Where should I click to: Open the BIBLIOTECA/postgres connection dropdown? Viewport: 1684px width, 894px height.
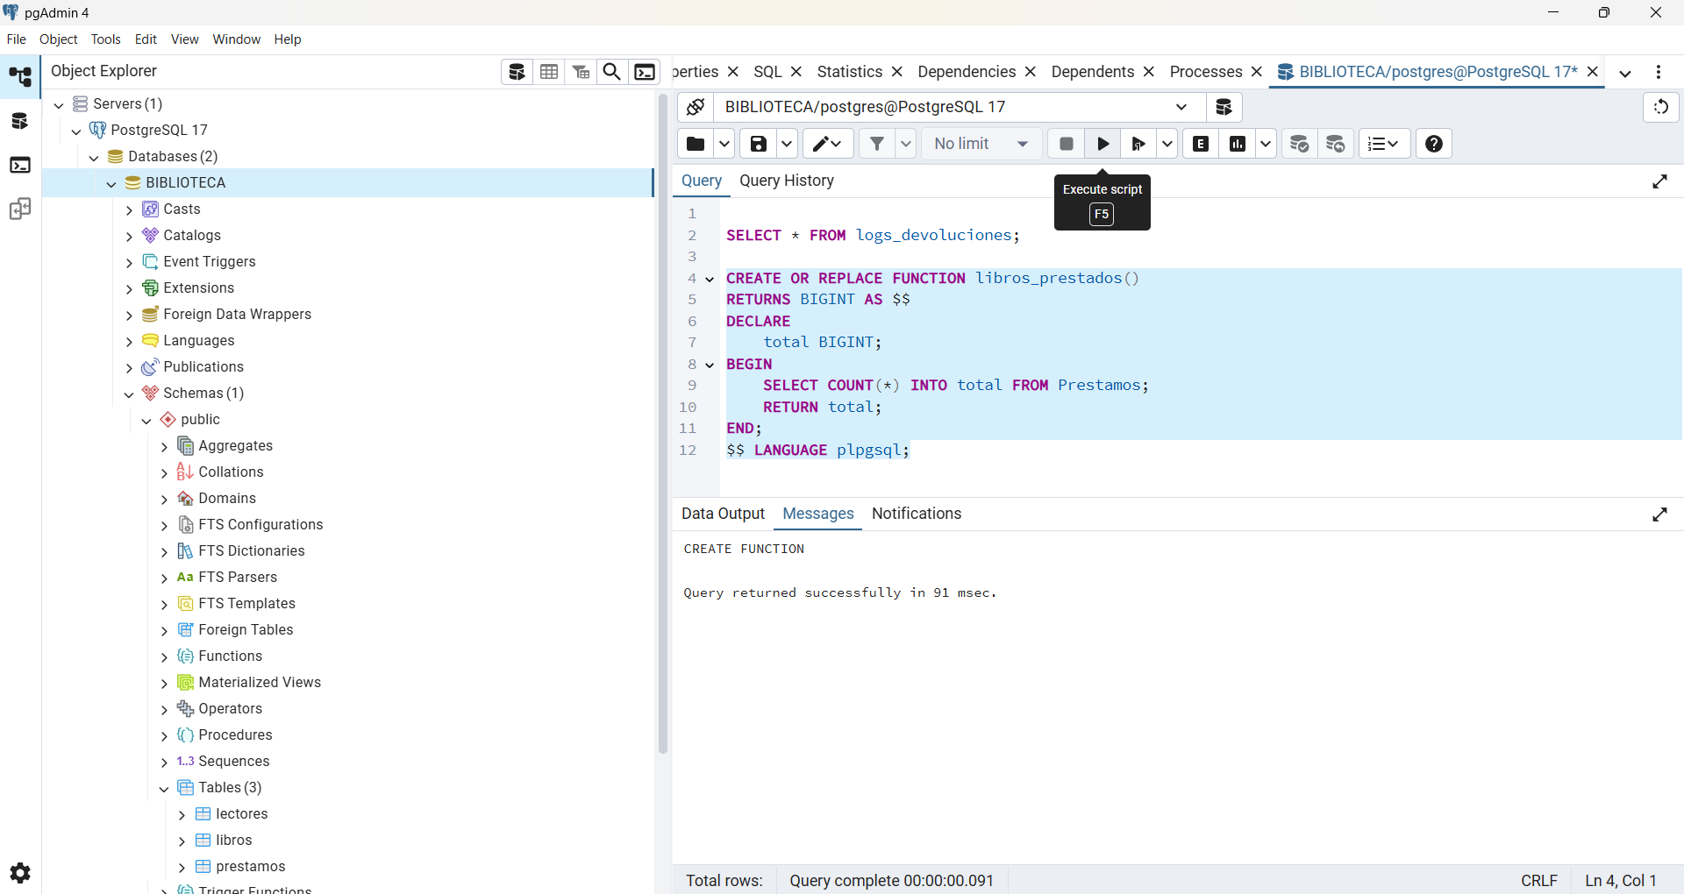click(x=958, y=107)
